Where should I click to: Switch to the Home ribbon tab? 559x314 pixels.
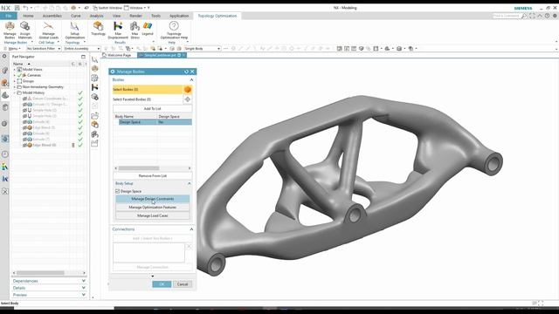tap(28, 16)
